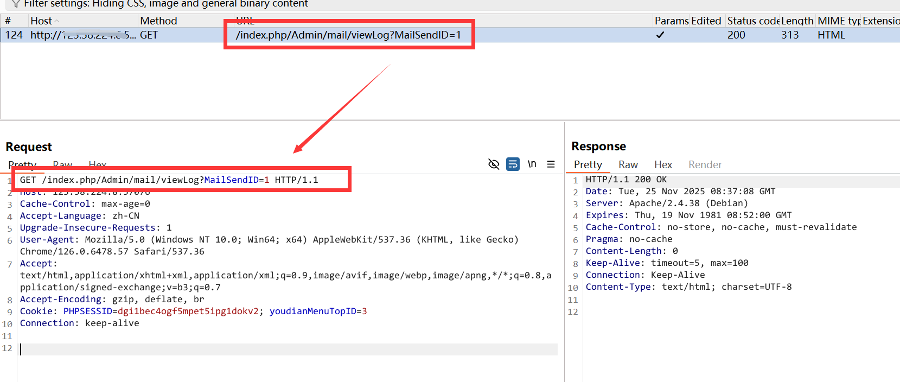Select the Response Pretty tab

click(588, 164)
